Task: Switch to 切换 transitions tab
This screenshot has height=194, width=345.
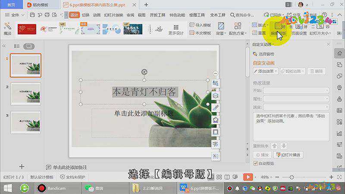Action: pyautogui.click(x=85, y=15)
